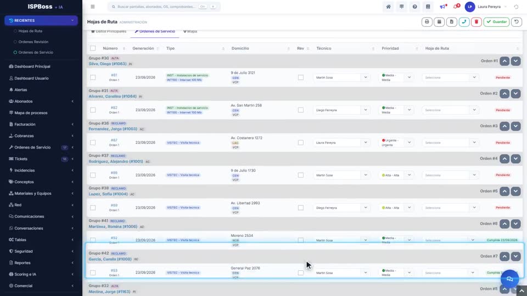Click the print route sheet button
This screenshot has width=527, height=296.
[x=427, y=22]
